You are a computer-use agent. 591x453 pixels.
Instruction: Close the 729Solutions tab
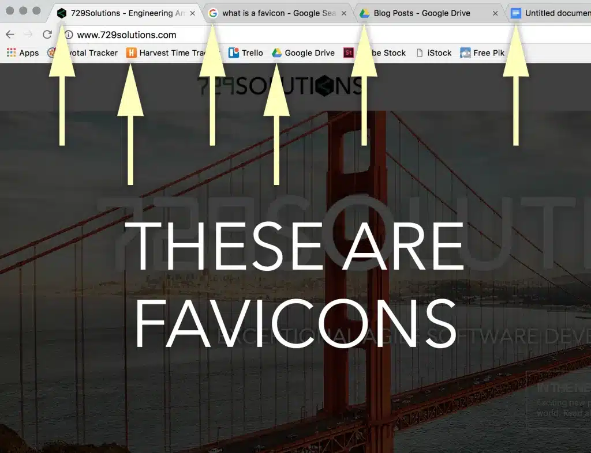[x=193, y=13]
